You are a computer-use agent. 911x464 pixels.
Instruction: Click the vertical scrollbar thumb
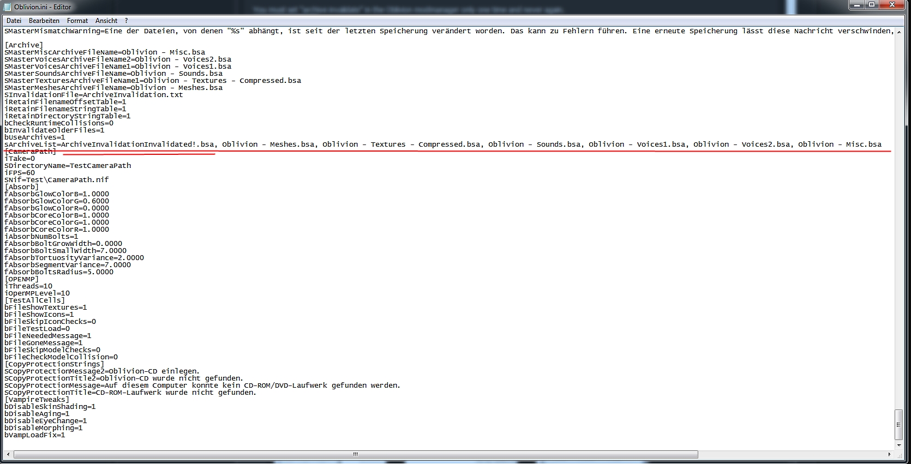tap(899, 424)
